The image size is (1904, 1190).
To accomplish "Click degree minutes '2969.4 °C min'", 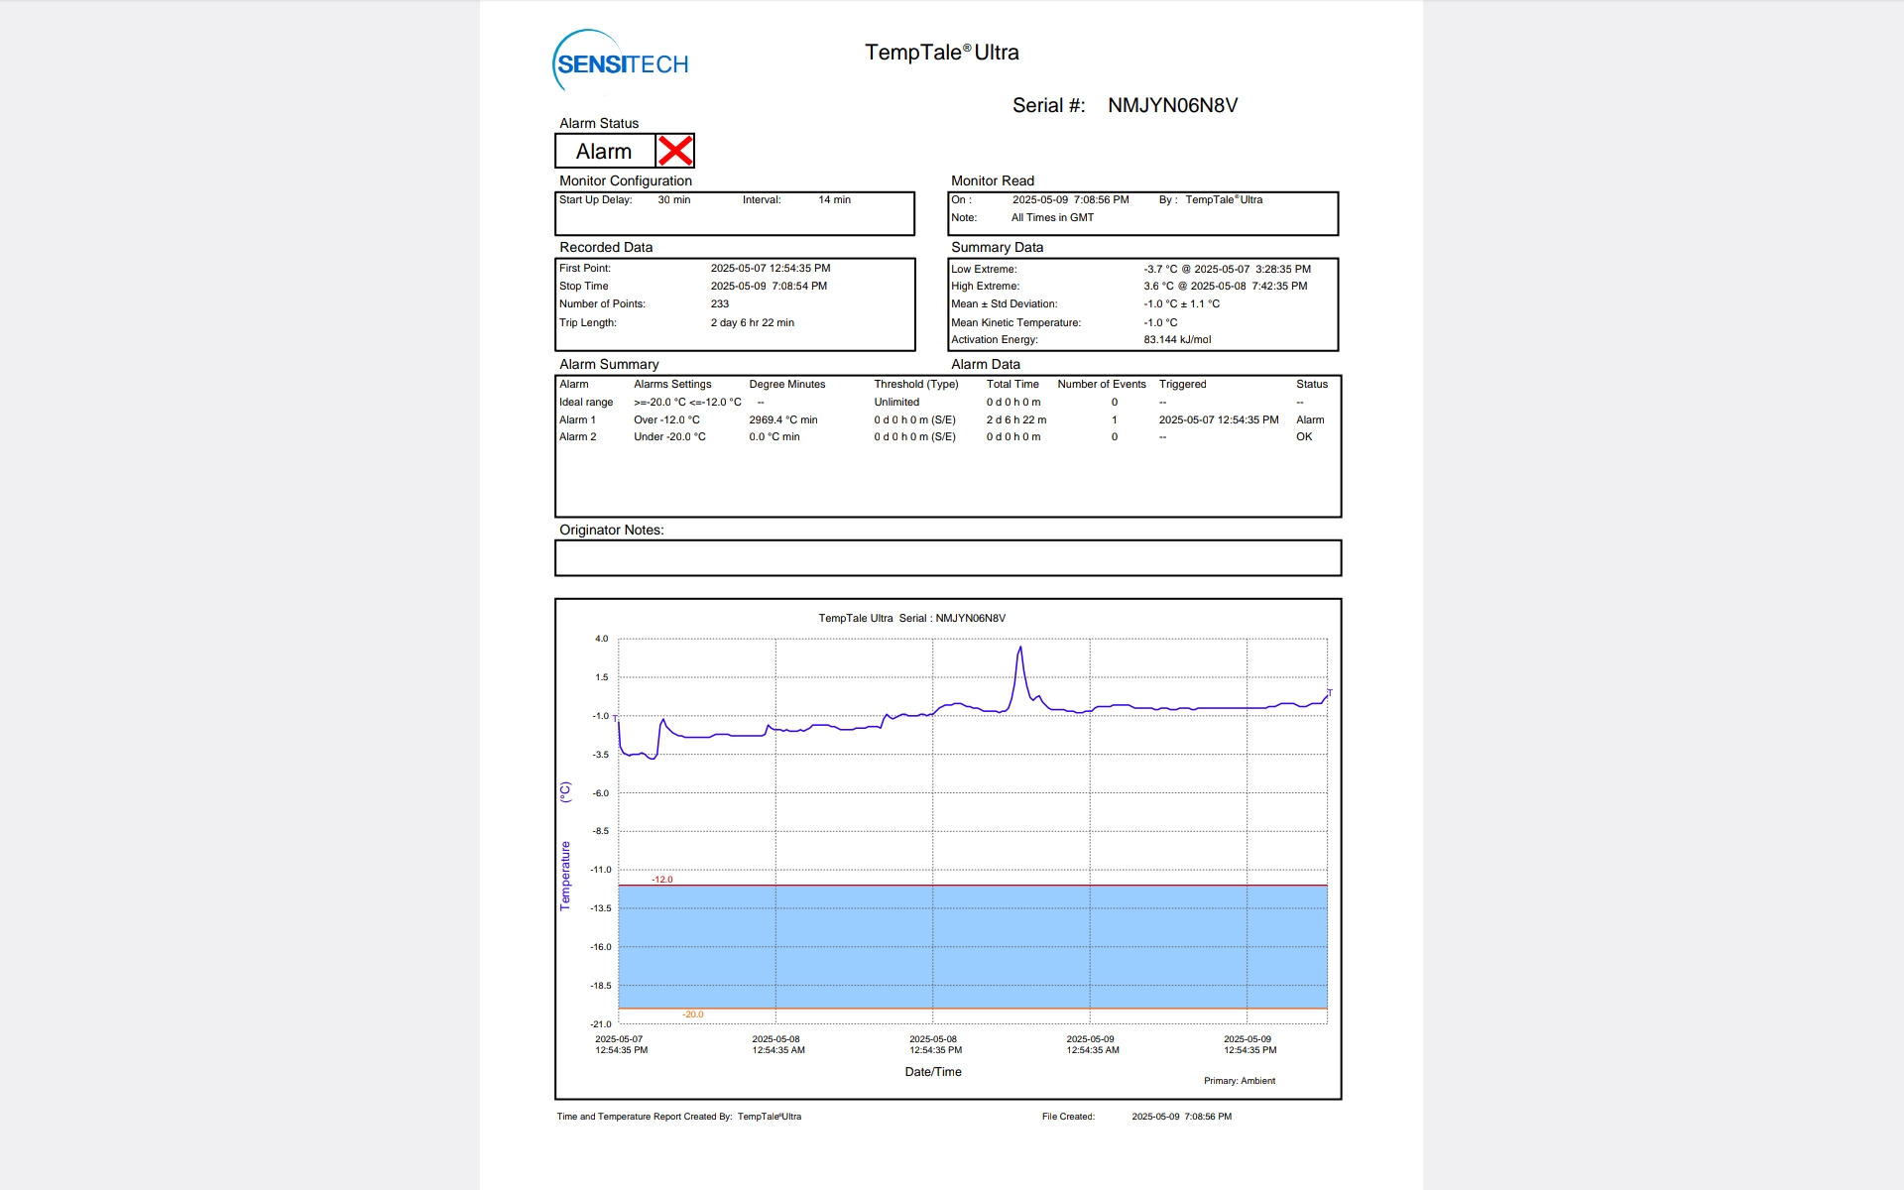I will tap(782, 420).
